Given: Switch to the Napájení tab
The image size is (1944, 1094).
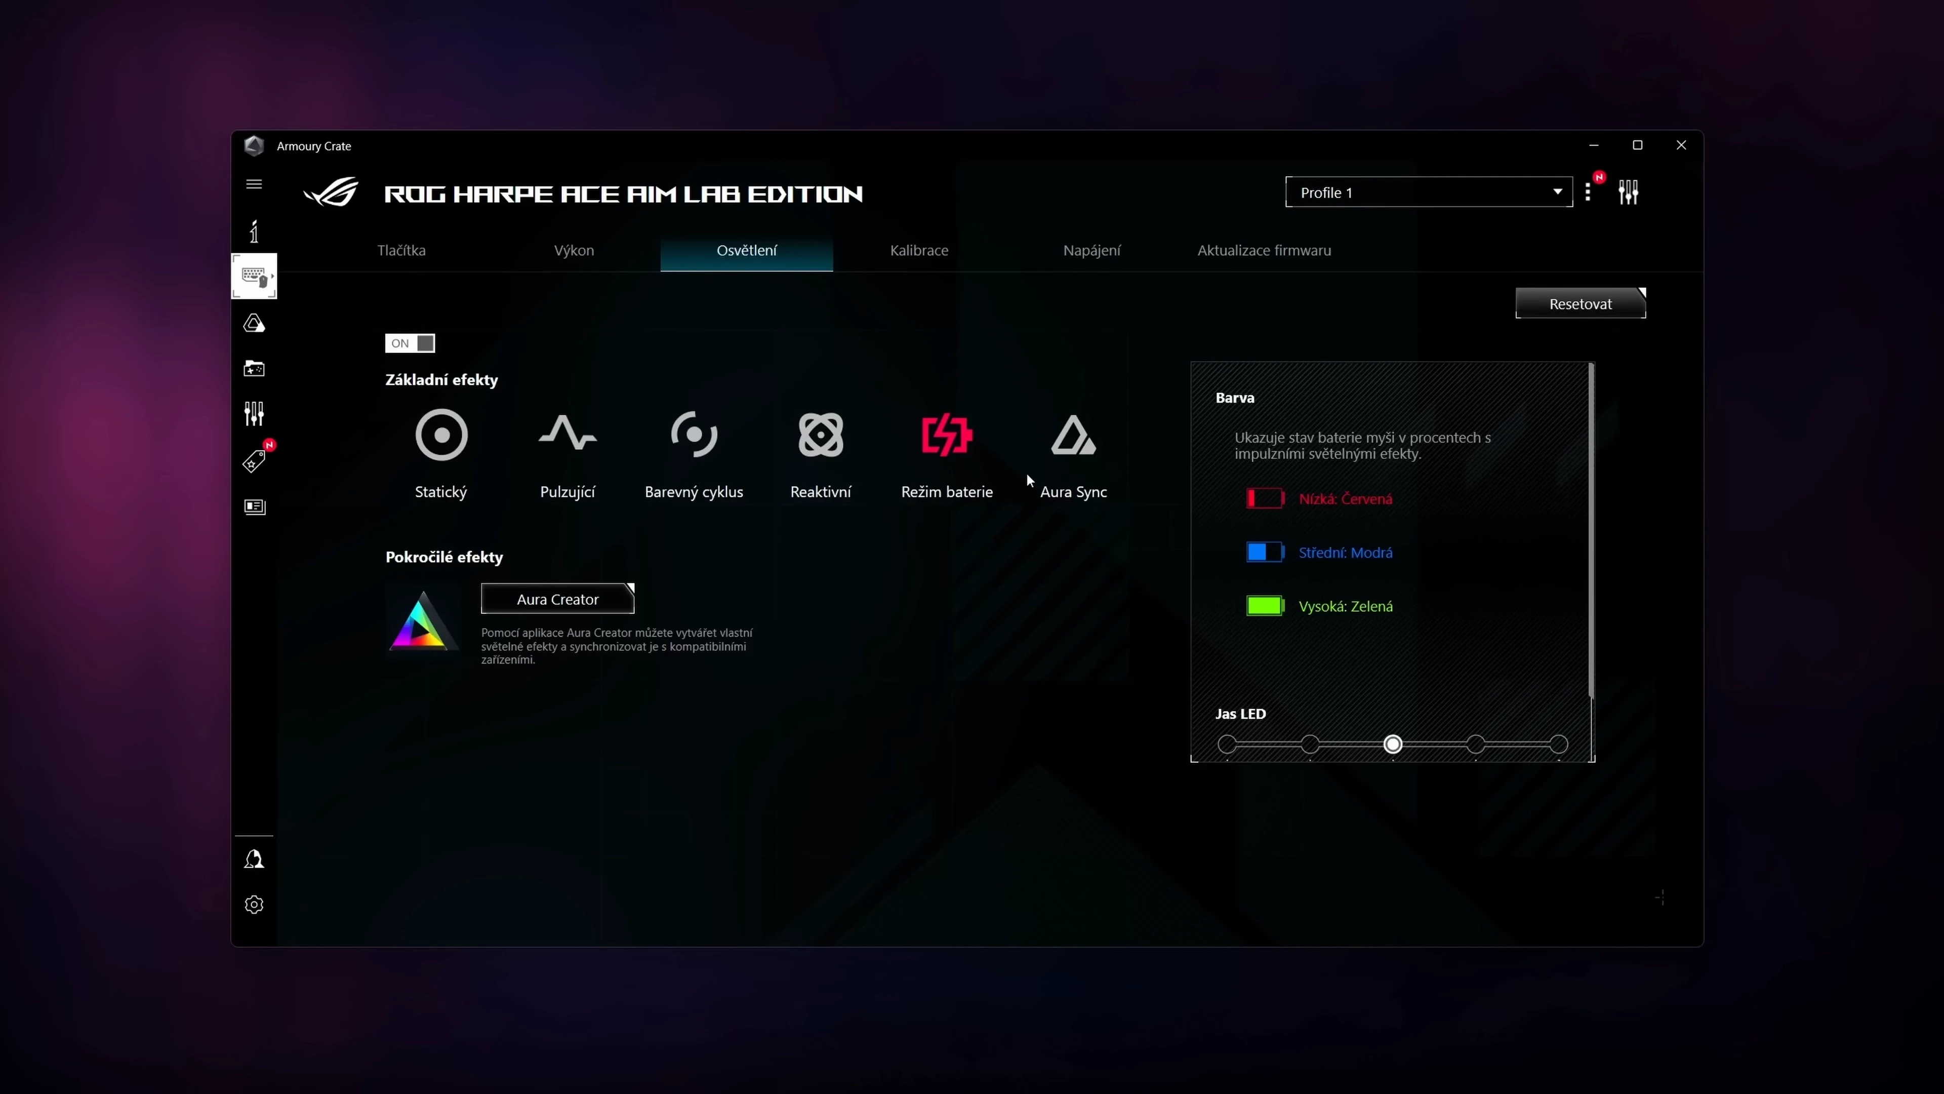Looking at the screenshot, I should [1091, 250].
